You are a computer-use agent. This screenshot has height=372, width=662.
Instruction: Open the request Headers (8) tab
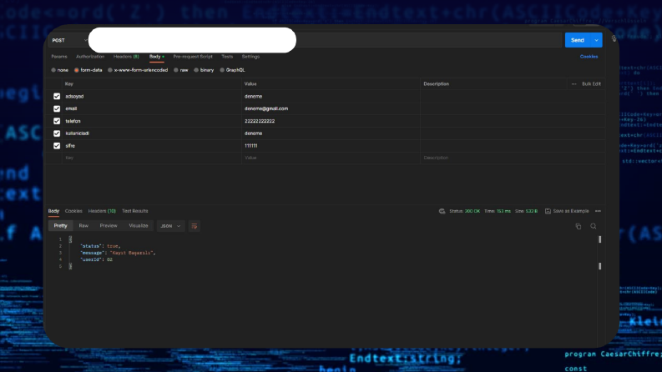tap(126, 57)
